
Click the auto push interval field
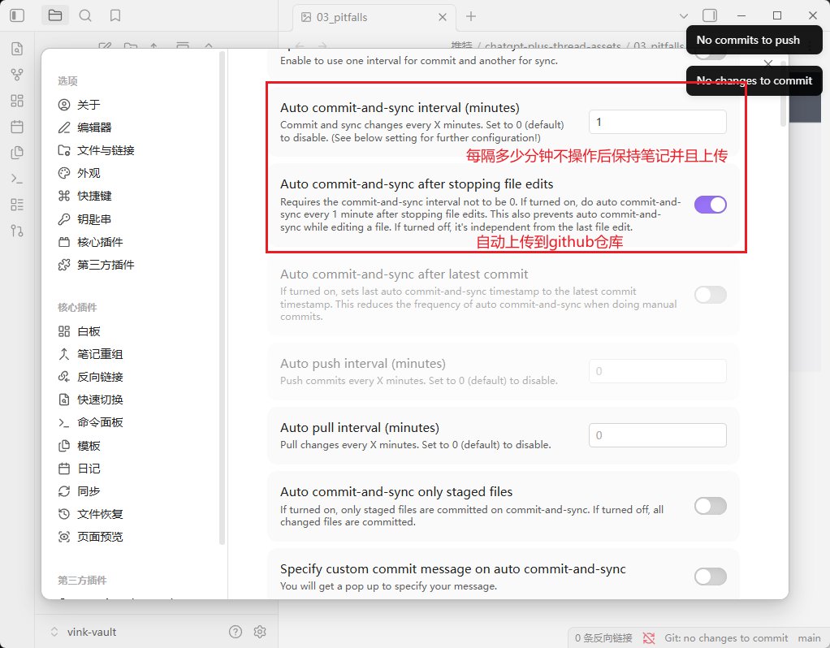(658, 371)
